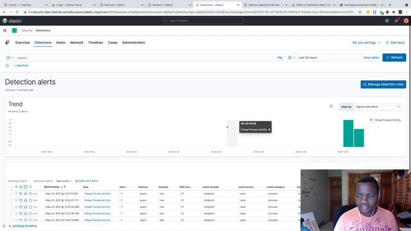Analyze the 13:22:36 alert event
Image resolution: width=411 pixels, height=231 pixels.
(26, 214)
